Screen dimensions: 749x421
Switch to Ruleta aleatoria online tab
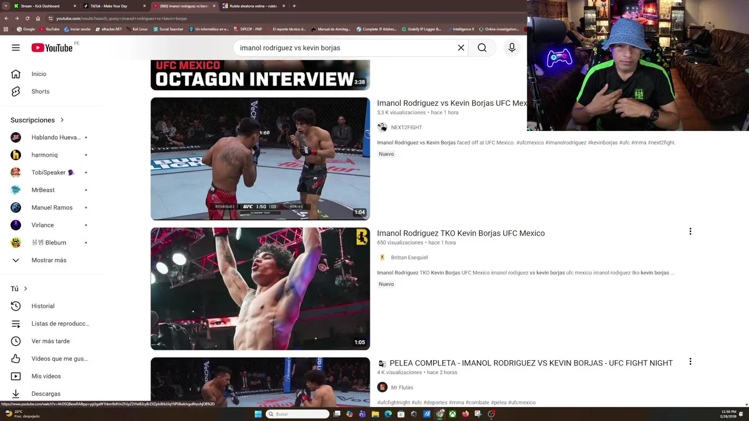[x=254, y=6]
